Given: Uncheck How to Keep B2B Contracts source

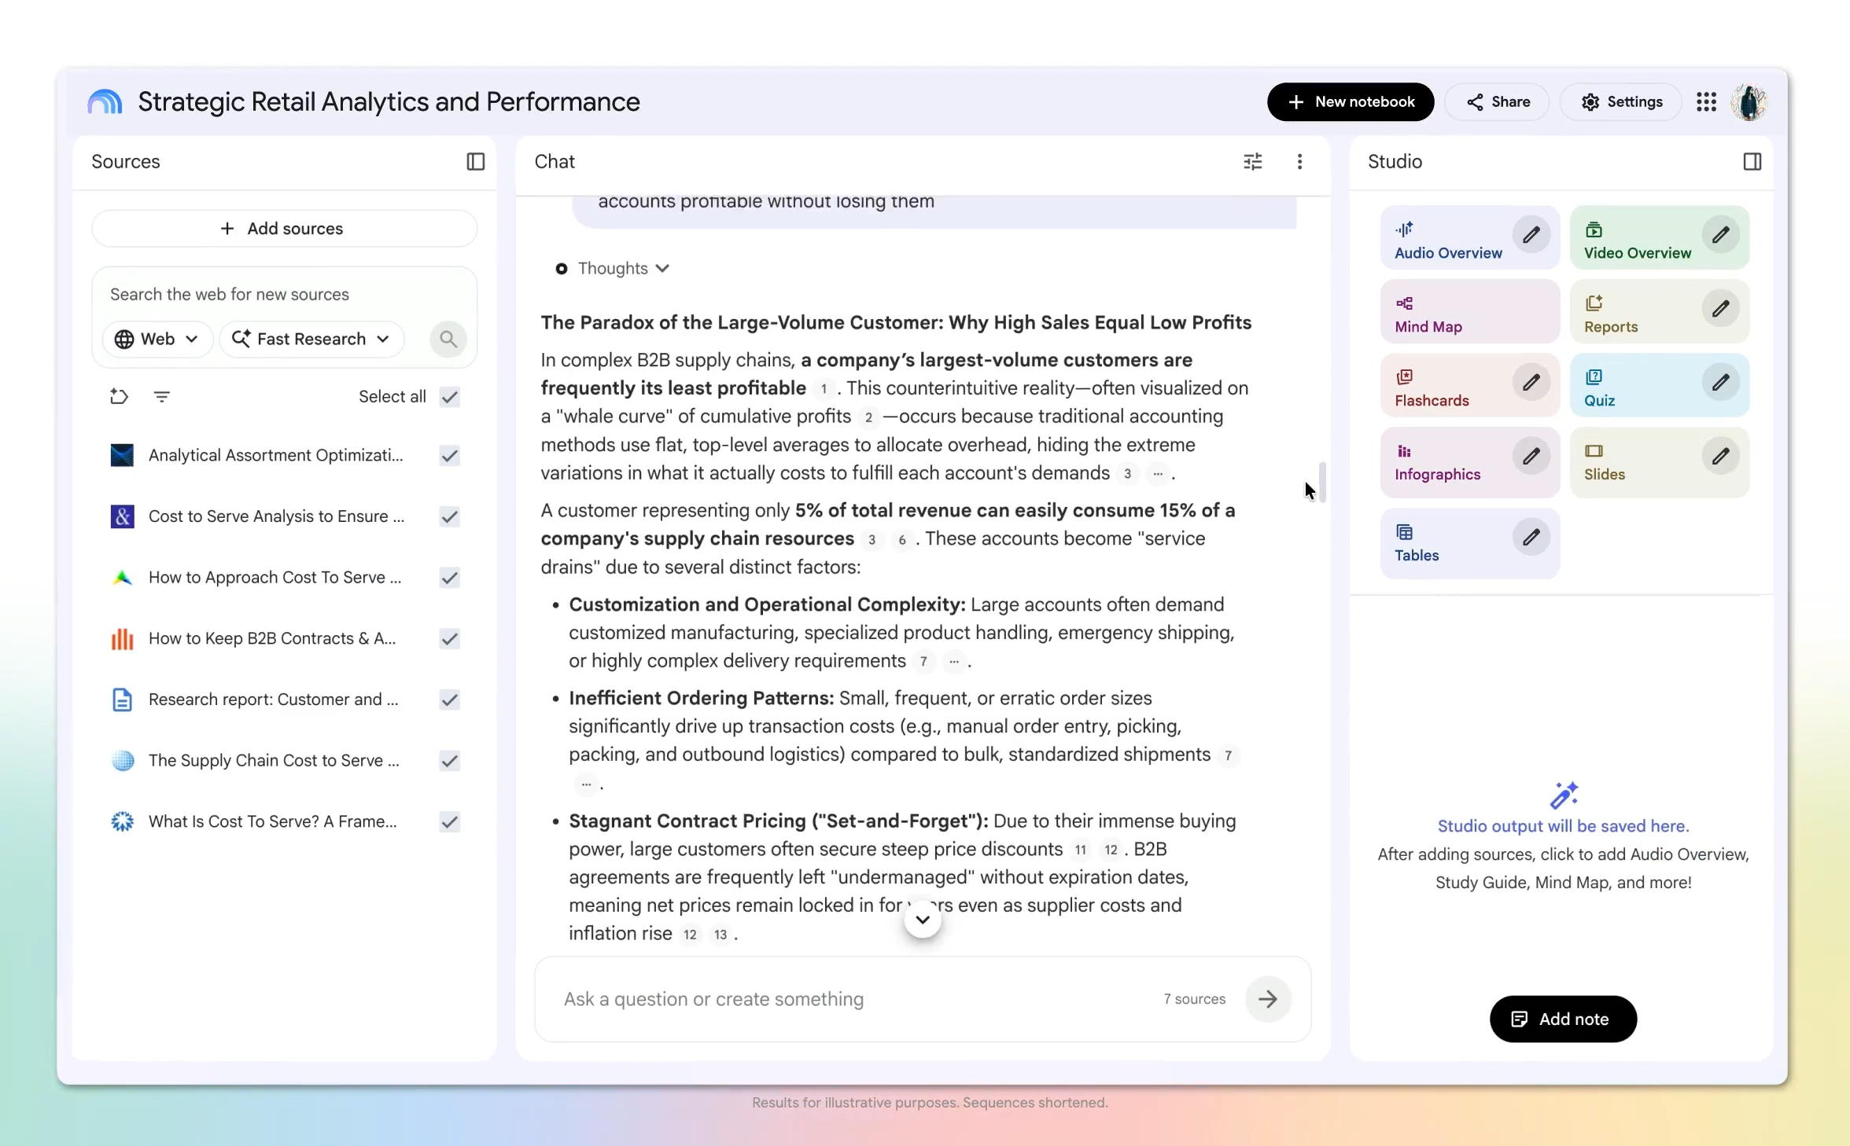Looking at the screenshot, I should coord(449,638).
